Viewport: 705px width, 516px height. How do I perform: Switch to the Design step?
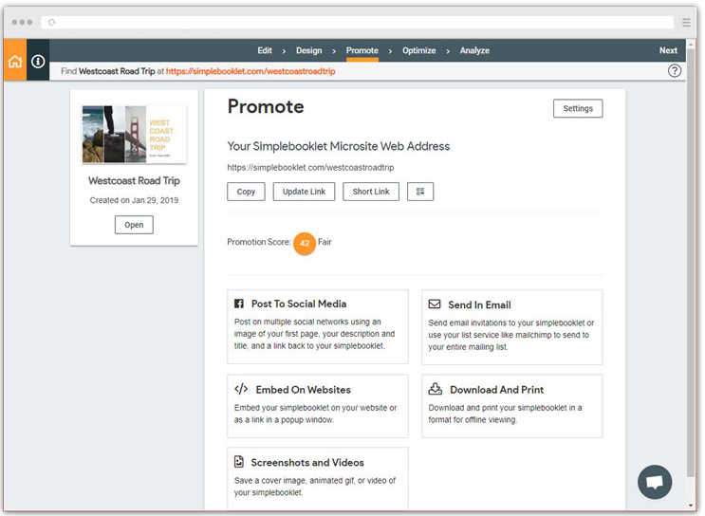309,50
